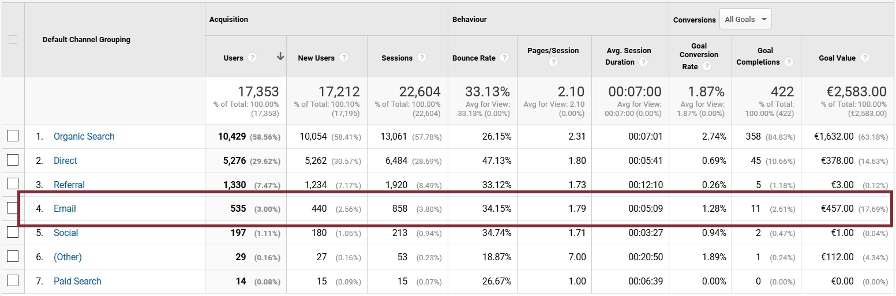
Task: Select Email sessions value 858
Action: (399, 209)
